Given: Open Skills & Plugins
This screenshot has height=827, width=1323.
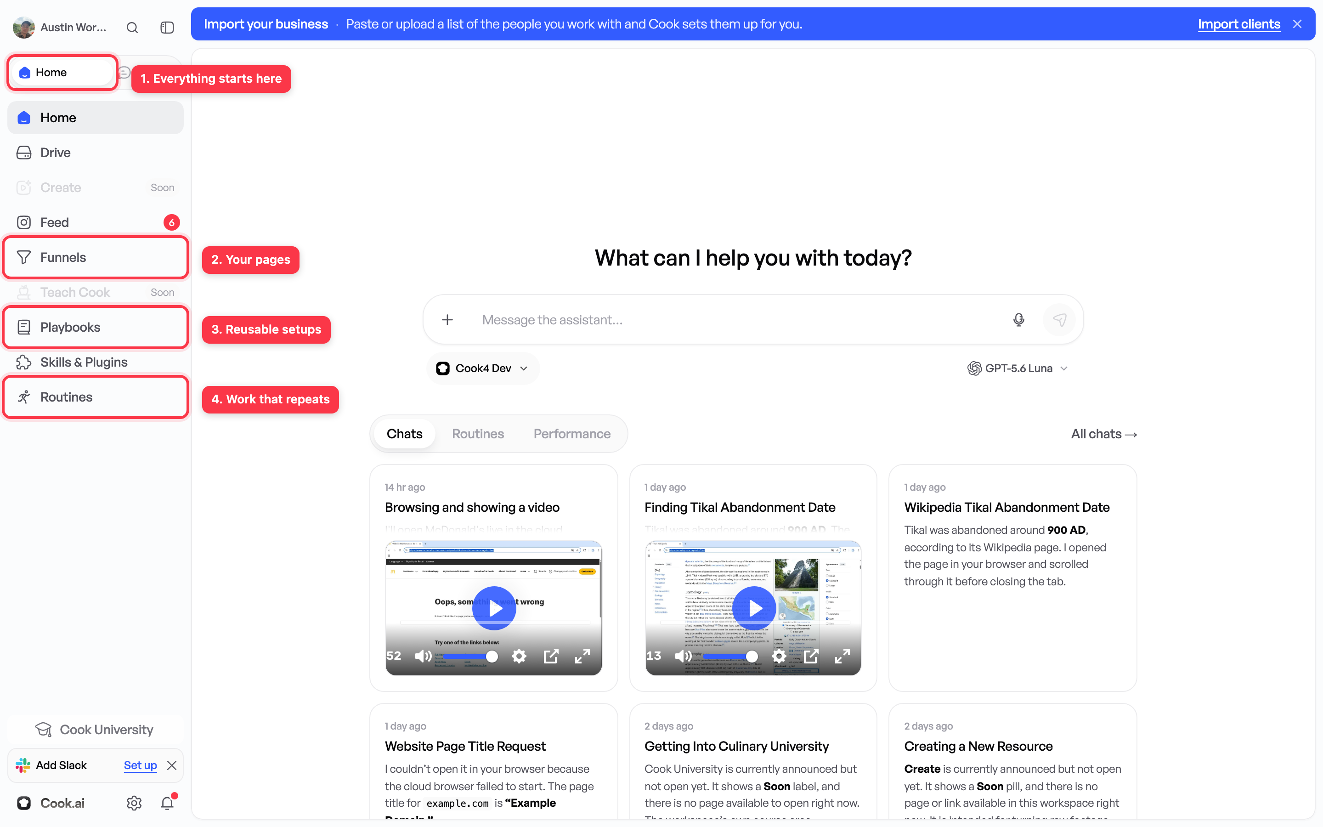Looking at the screenshot, I should (96, 362).
